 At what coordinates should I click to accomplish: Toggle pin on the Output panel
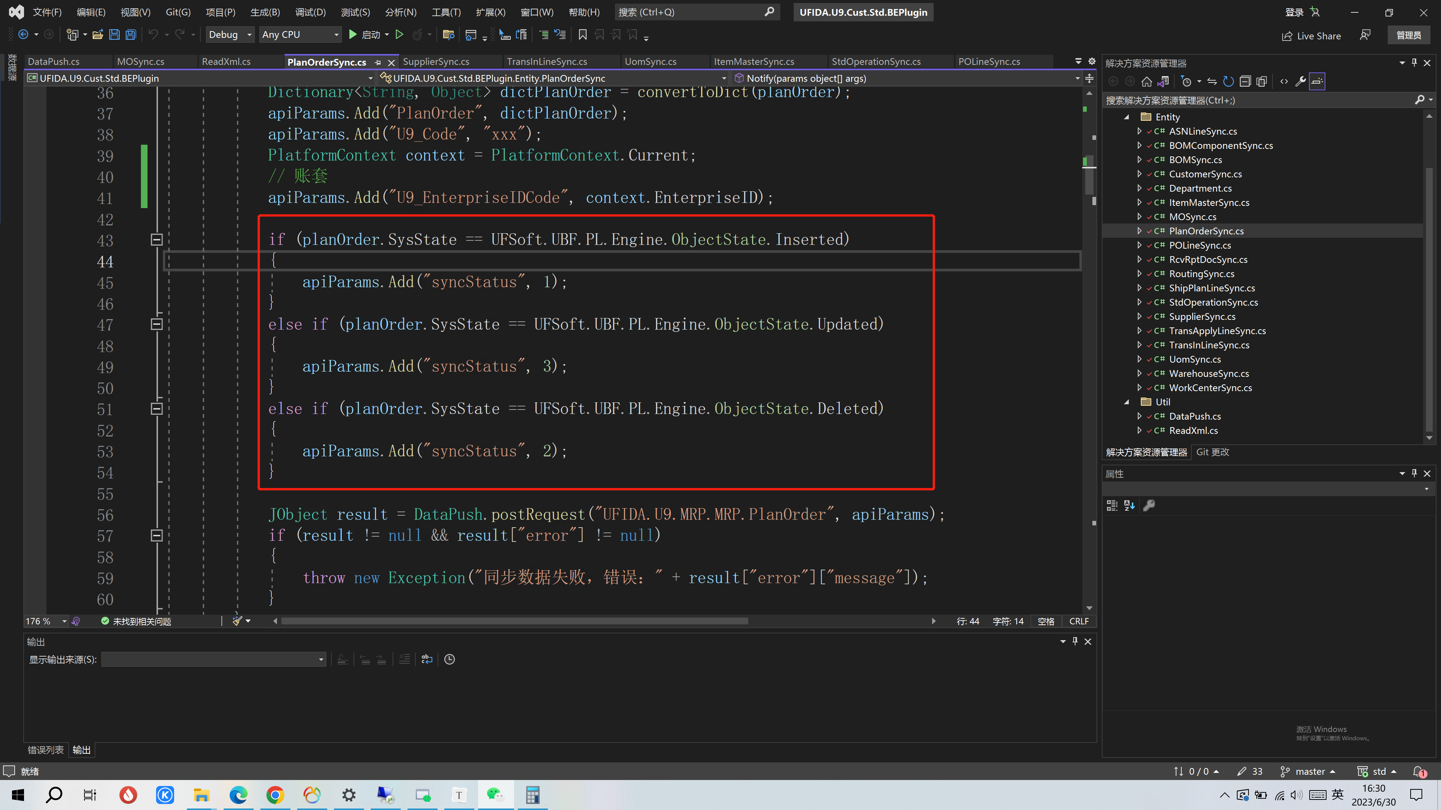[1075, 641]
